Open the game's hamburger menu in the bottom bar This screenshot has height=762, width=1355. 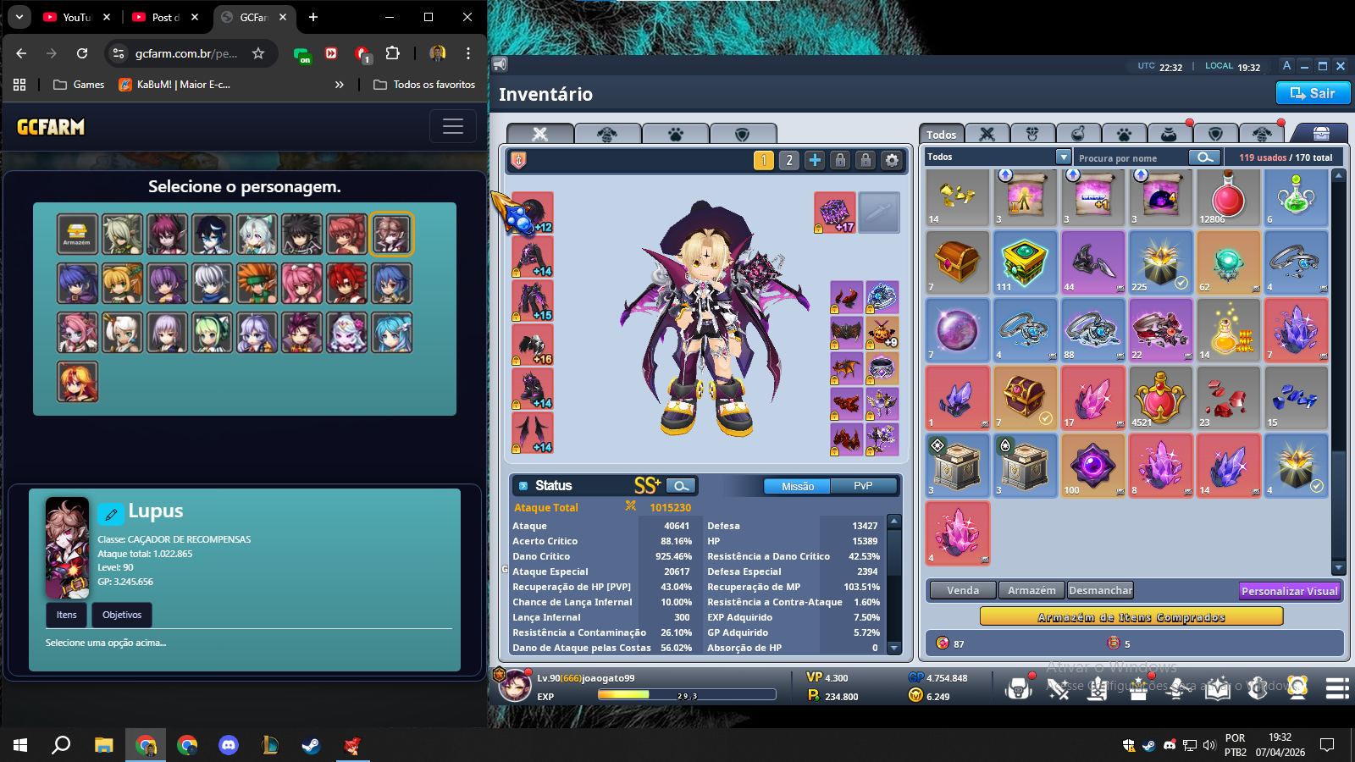(1337, 687)
